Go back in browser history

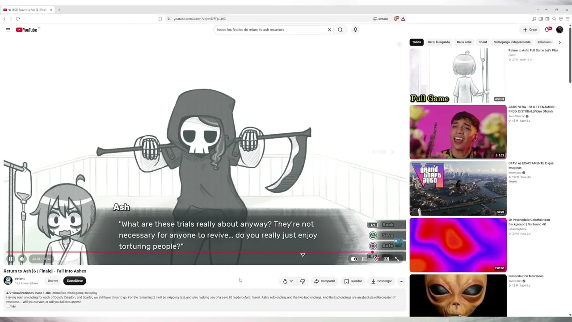click(x=4, y=19)
